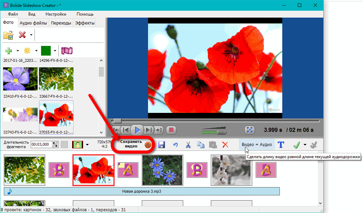Select the green leaves slide in timeline

(x=24, y=170)
